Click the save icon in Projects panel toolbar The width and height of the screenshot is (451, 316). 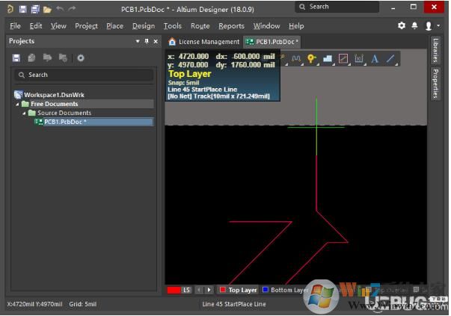point(16,58)
